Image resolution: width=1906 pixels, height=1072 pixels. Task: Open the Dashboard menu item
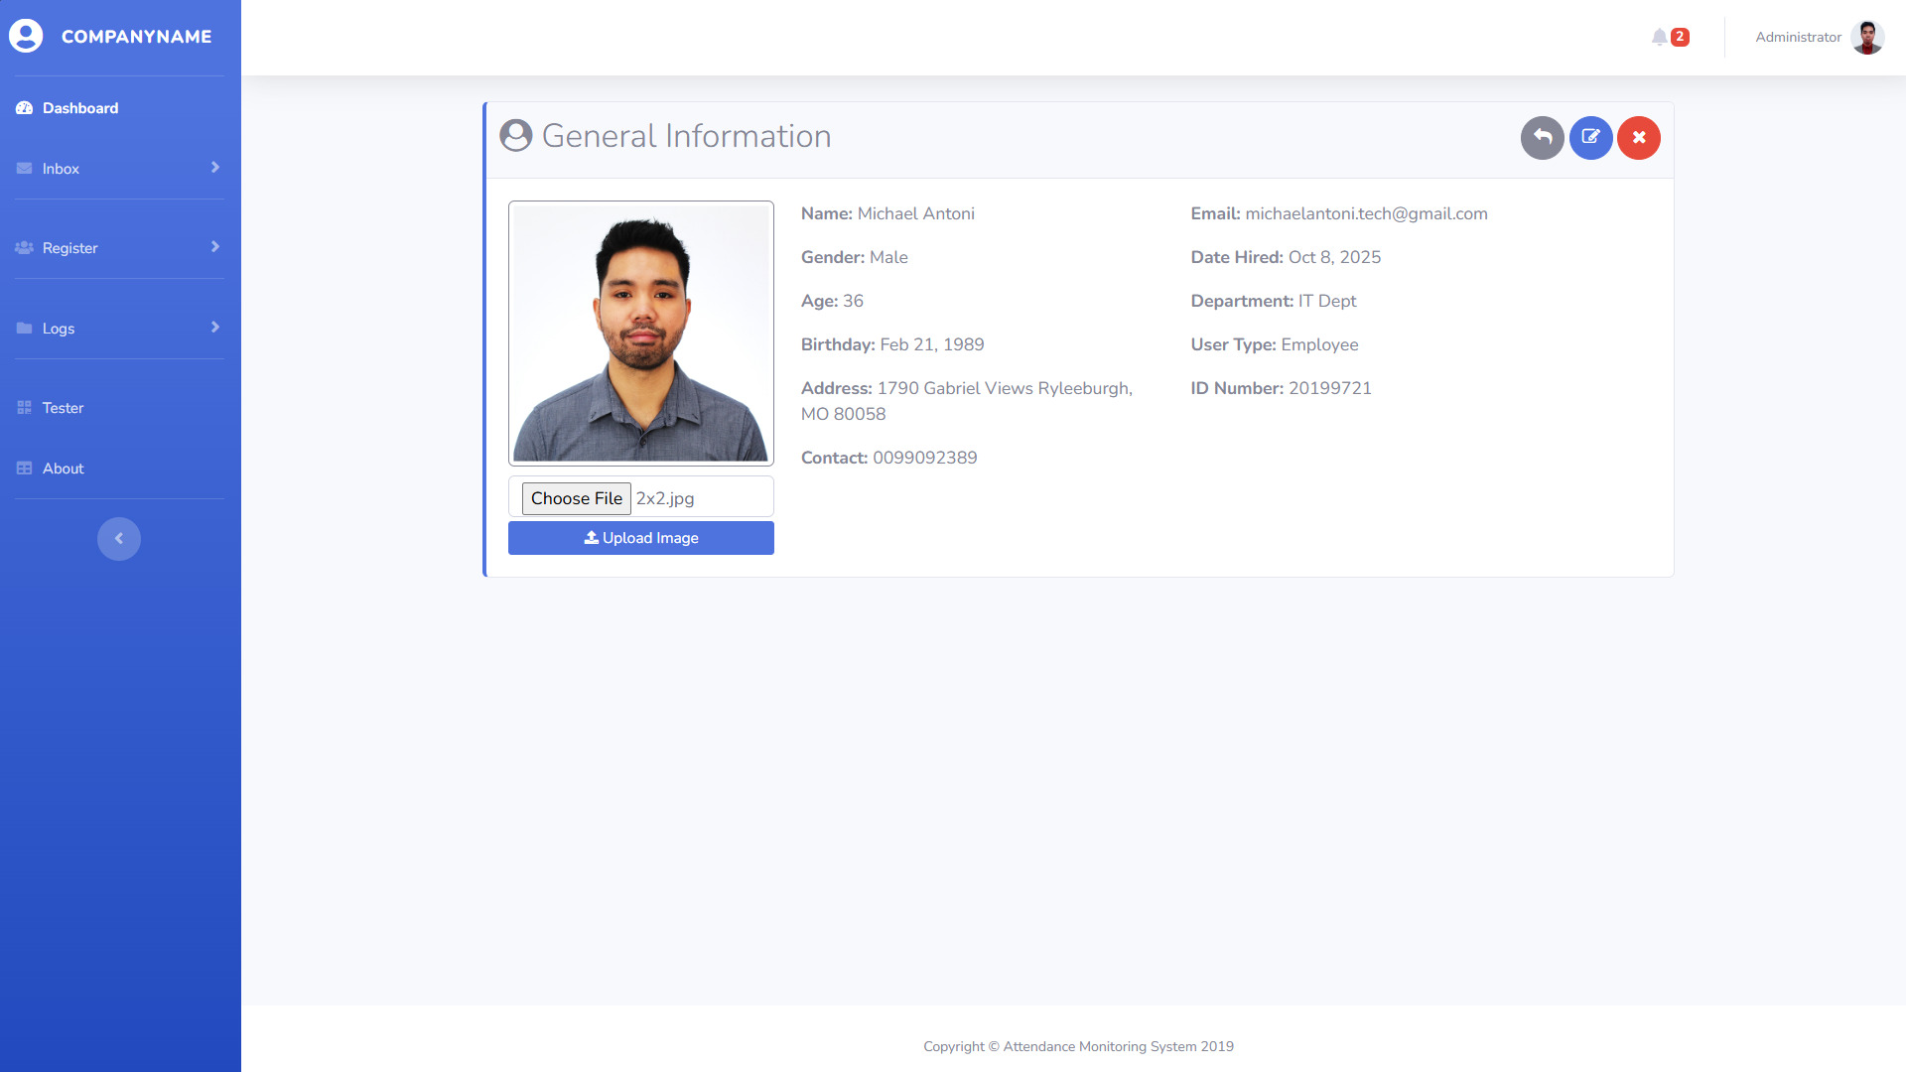click(80, 108)
